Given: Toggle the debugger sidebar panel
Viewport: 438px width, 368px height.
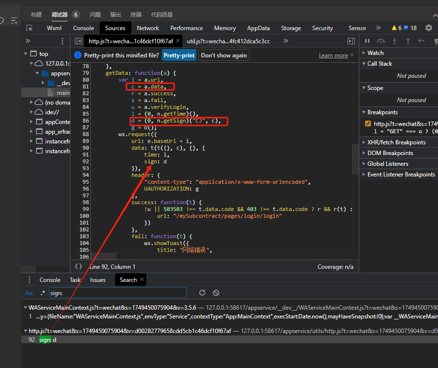Looking at the screenshot, I should [x=351, y=41].
